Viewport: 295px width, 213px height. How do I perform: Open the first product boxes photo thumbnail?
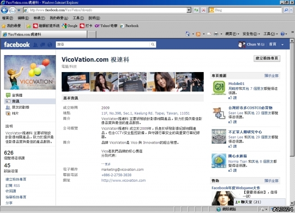pyautogui.click(x=76, y=82)
